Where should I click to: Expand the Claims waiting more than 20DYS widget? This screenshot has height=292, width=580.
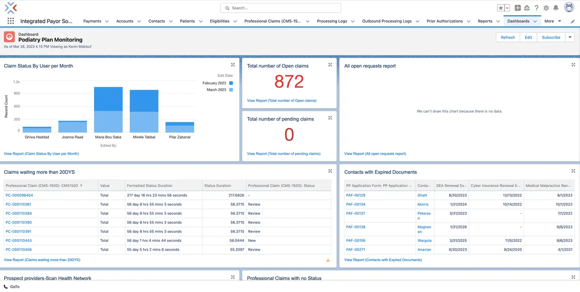click(330, 171)
